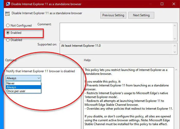Click the policy setting icon beside heading

pyautogui.click(x=7, y=14)
